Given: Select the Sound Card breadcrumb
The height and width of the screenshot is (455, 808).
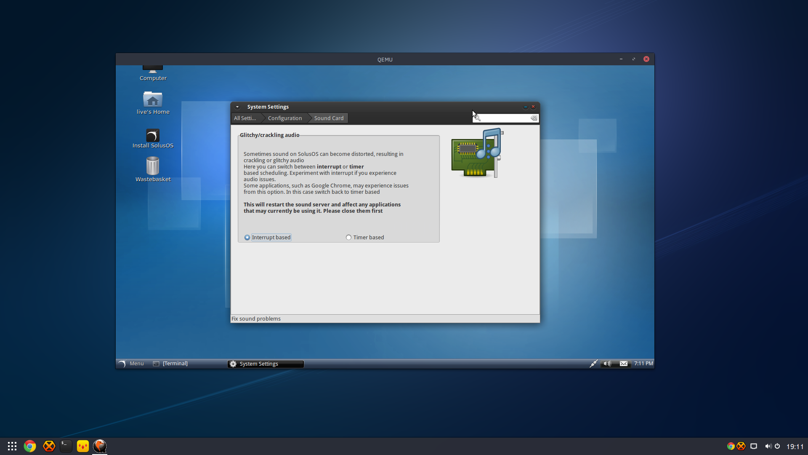Looking at the screenshot, I should point(329,118).
